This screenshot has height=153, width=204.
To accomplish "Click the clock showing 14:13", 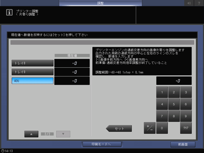I will point(7,151).
